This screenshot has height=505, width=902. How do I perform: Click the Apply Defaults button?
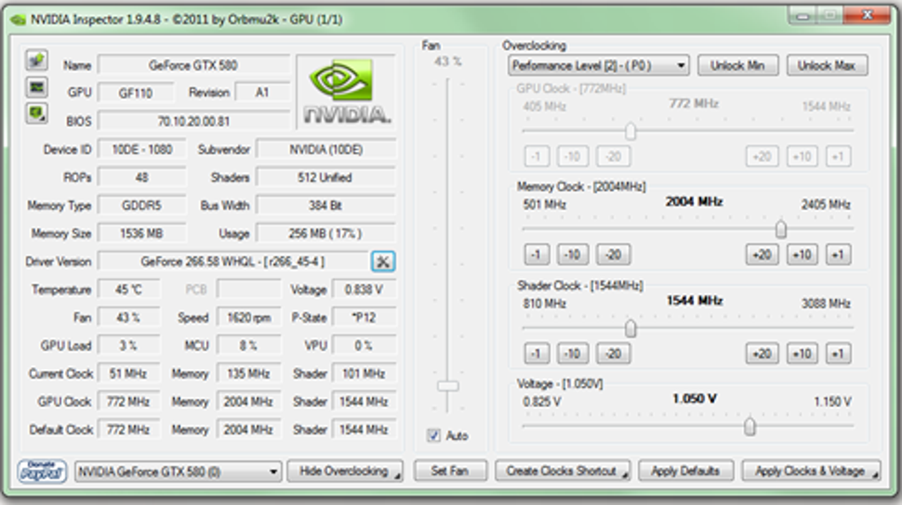point(685,471)
